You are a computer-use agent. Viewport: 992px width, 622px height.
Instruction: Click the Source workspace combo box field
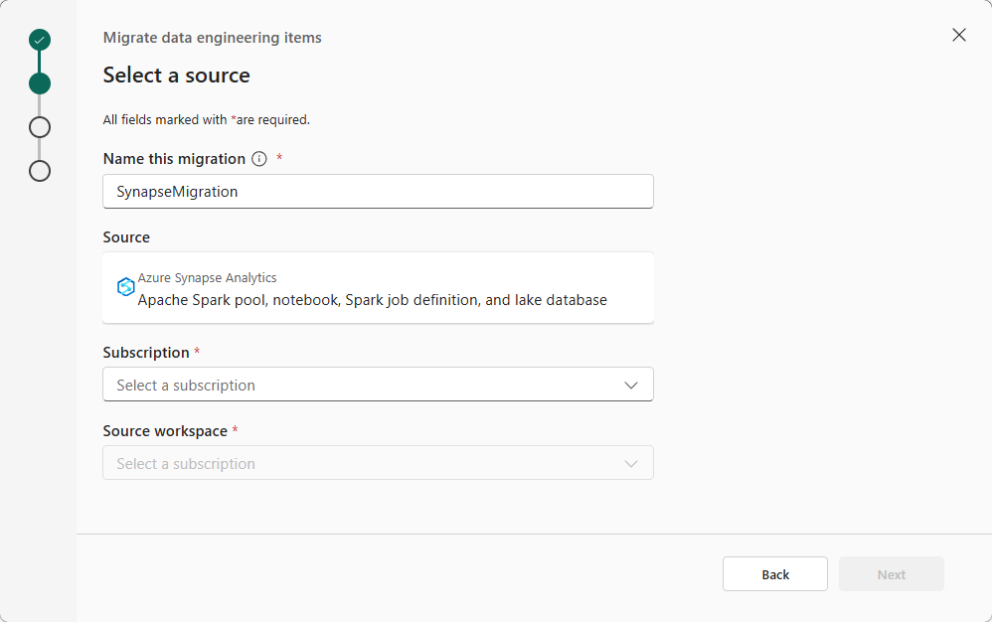378,463
